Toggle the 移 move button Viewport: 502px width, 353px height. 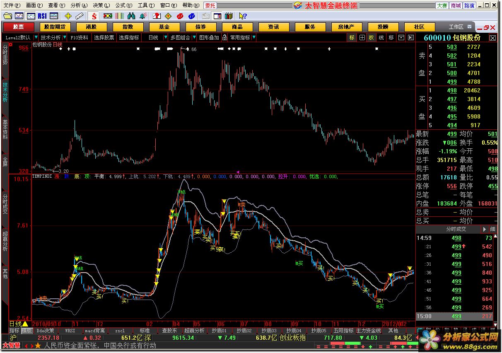coord(391,37)
